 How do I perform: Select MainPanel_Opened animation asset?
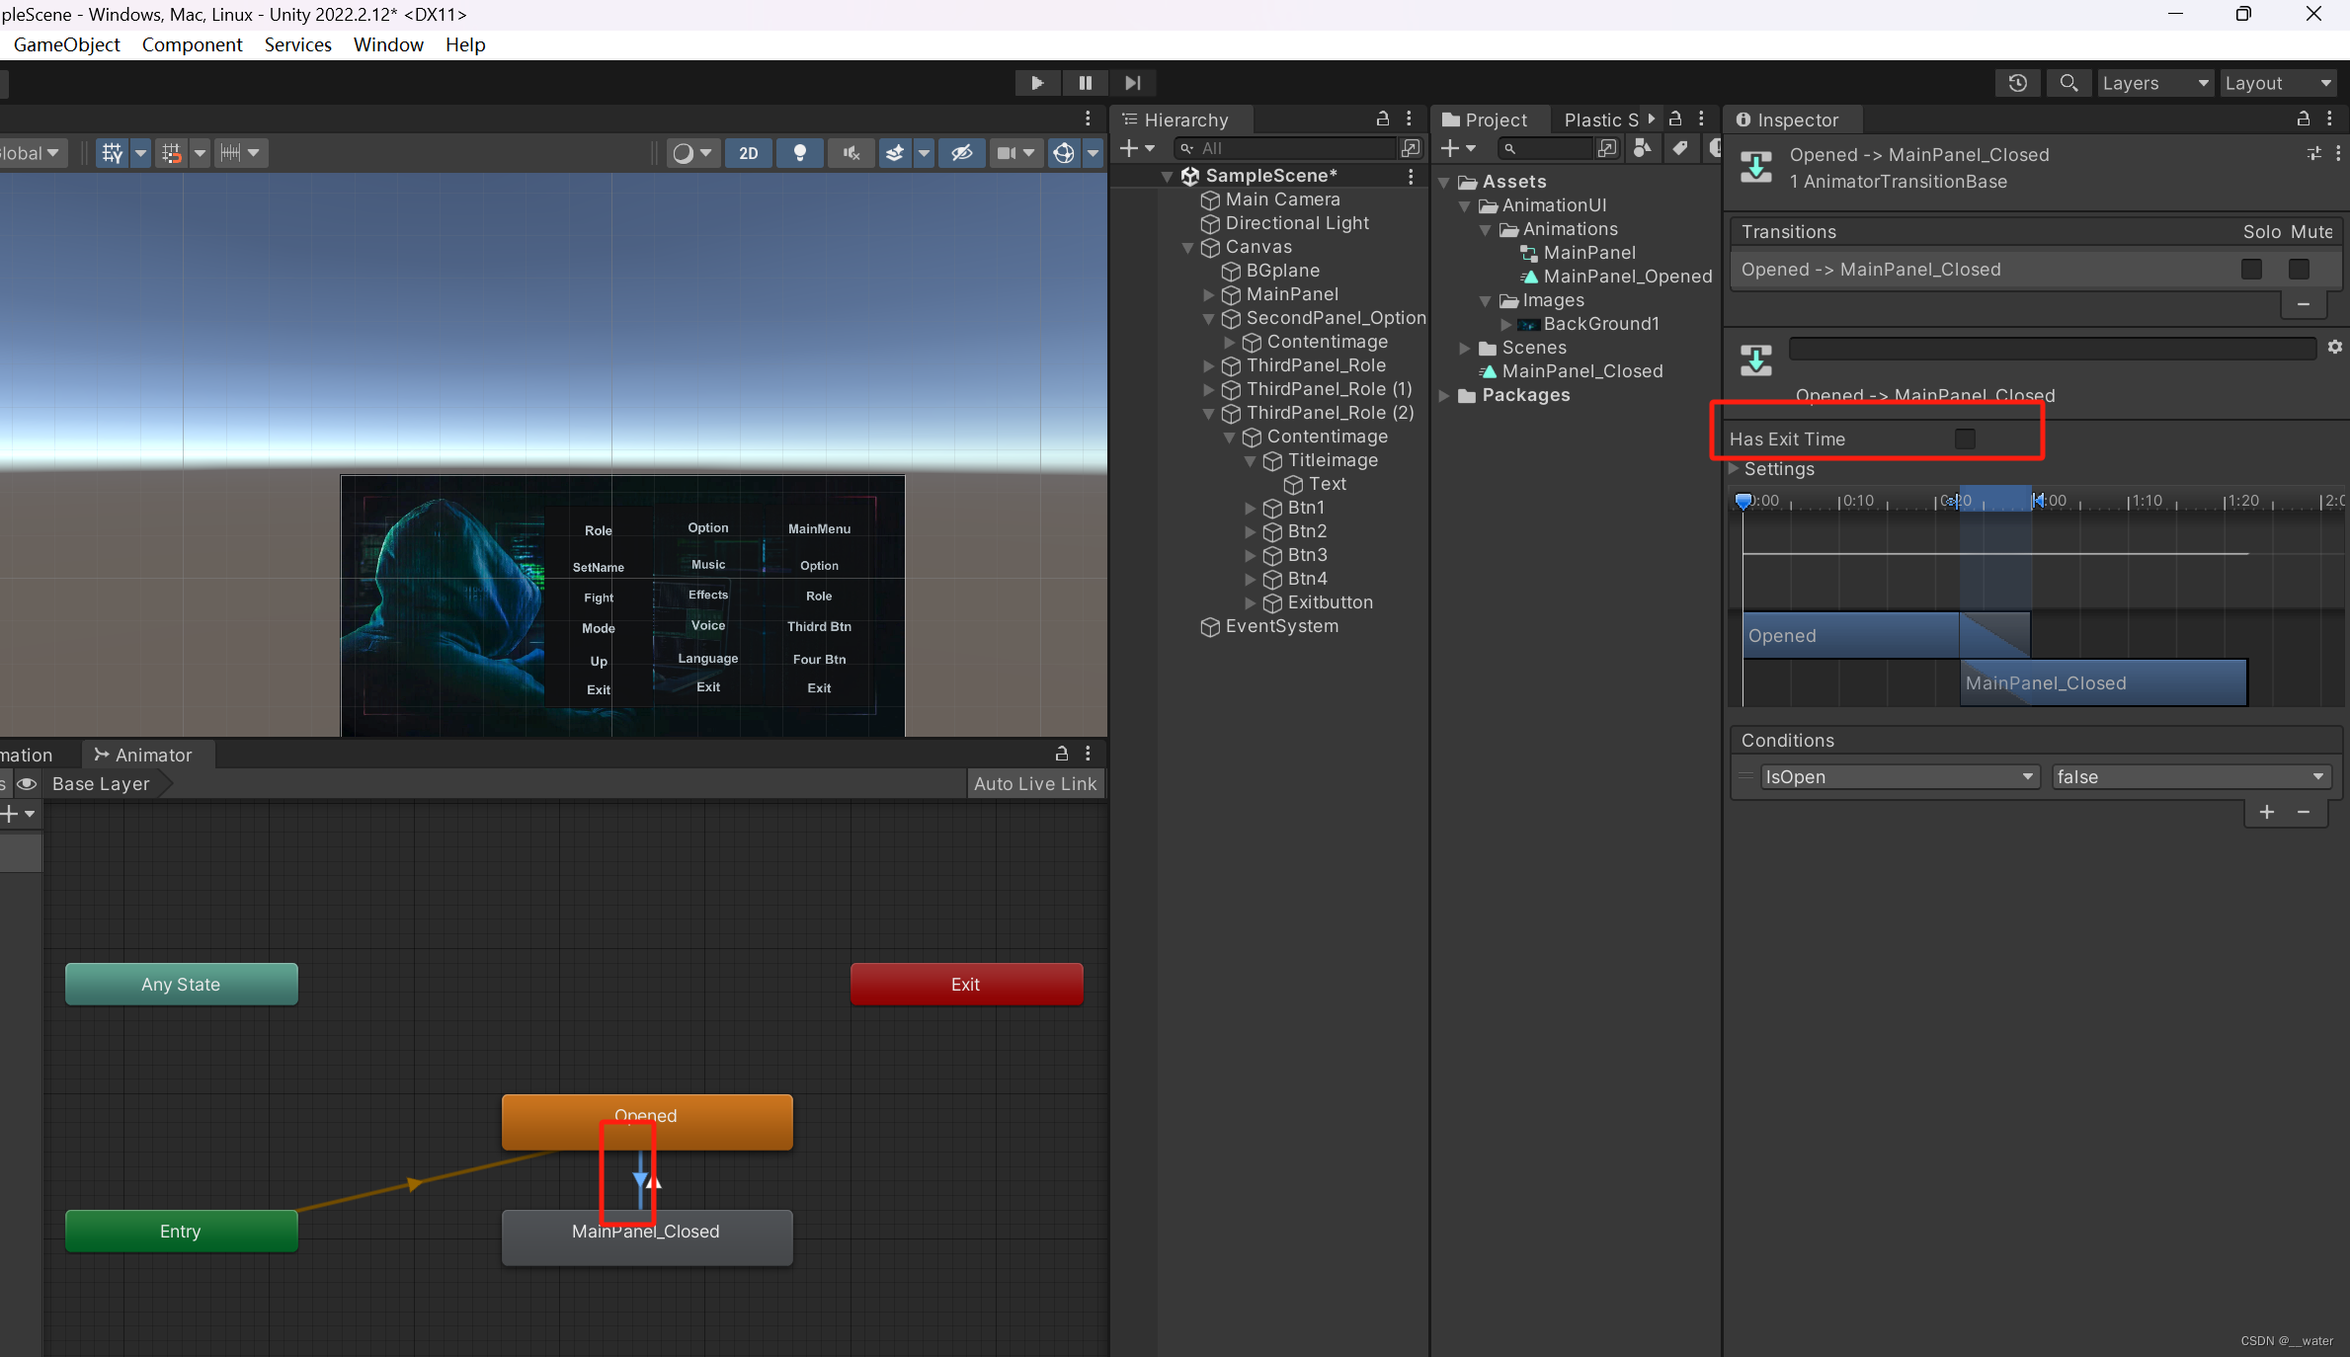(x=1626, y=277)
